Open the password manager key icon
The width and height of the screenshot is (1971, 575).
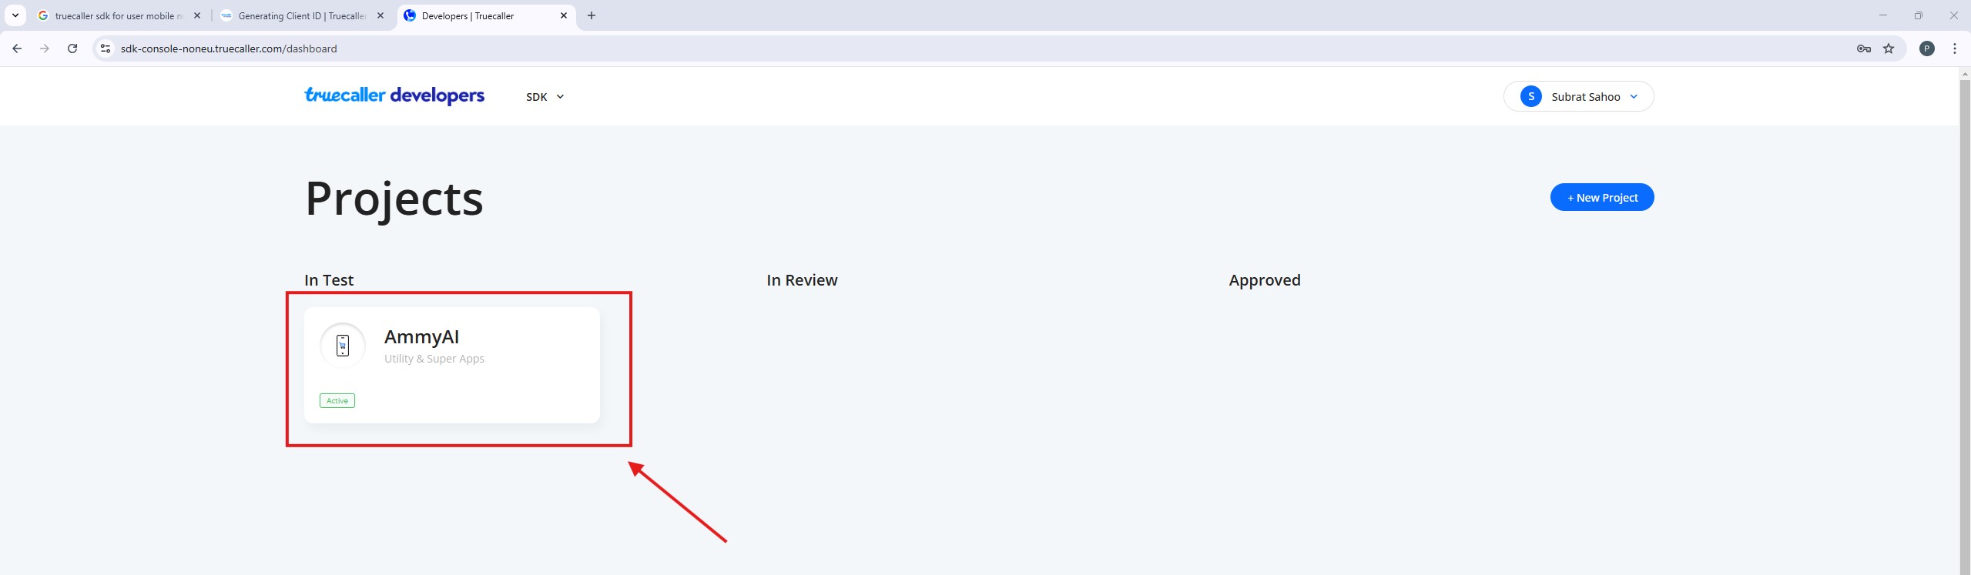pyautogui.click(x=1864, y=48)
